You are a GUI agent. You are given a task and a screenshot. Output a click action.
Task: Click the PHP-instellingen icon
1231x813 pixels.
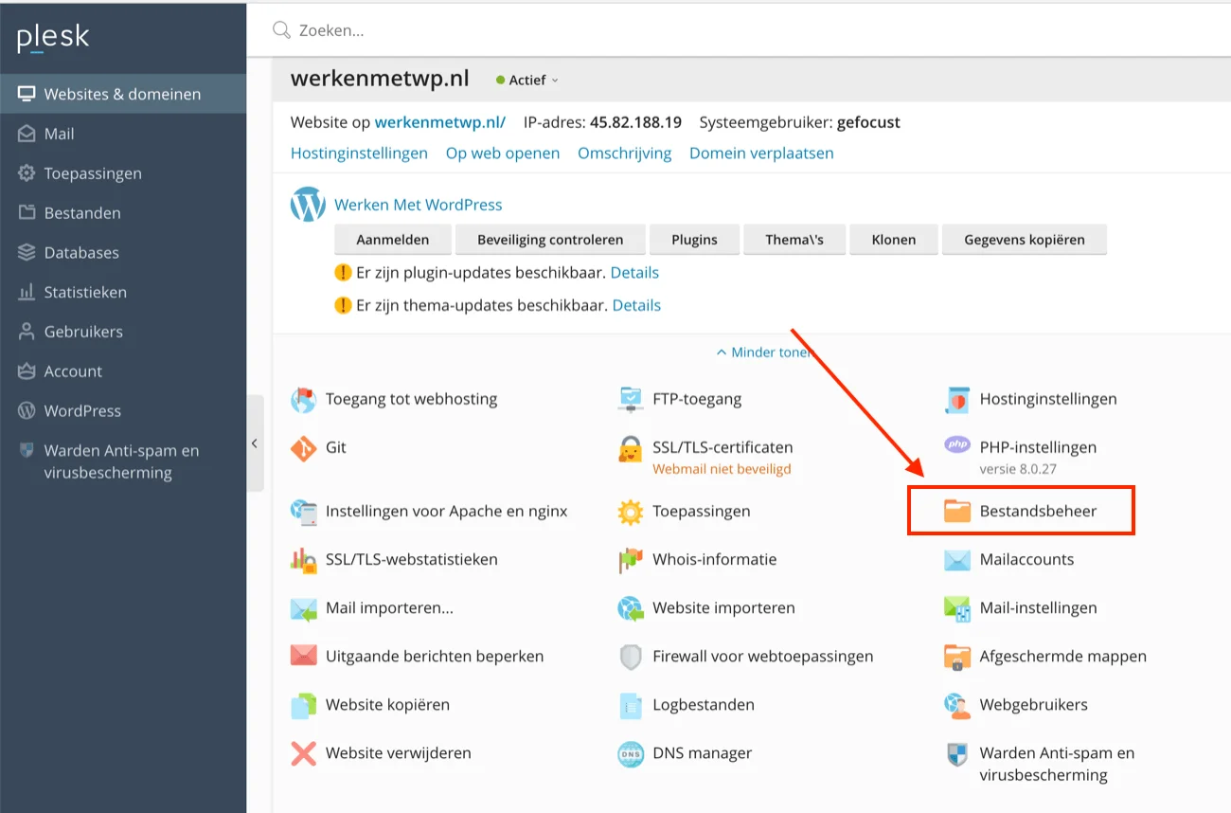(957, 445)
